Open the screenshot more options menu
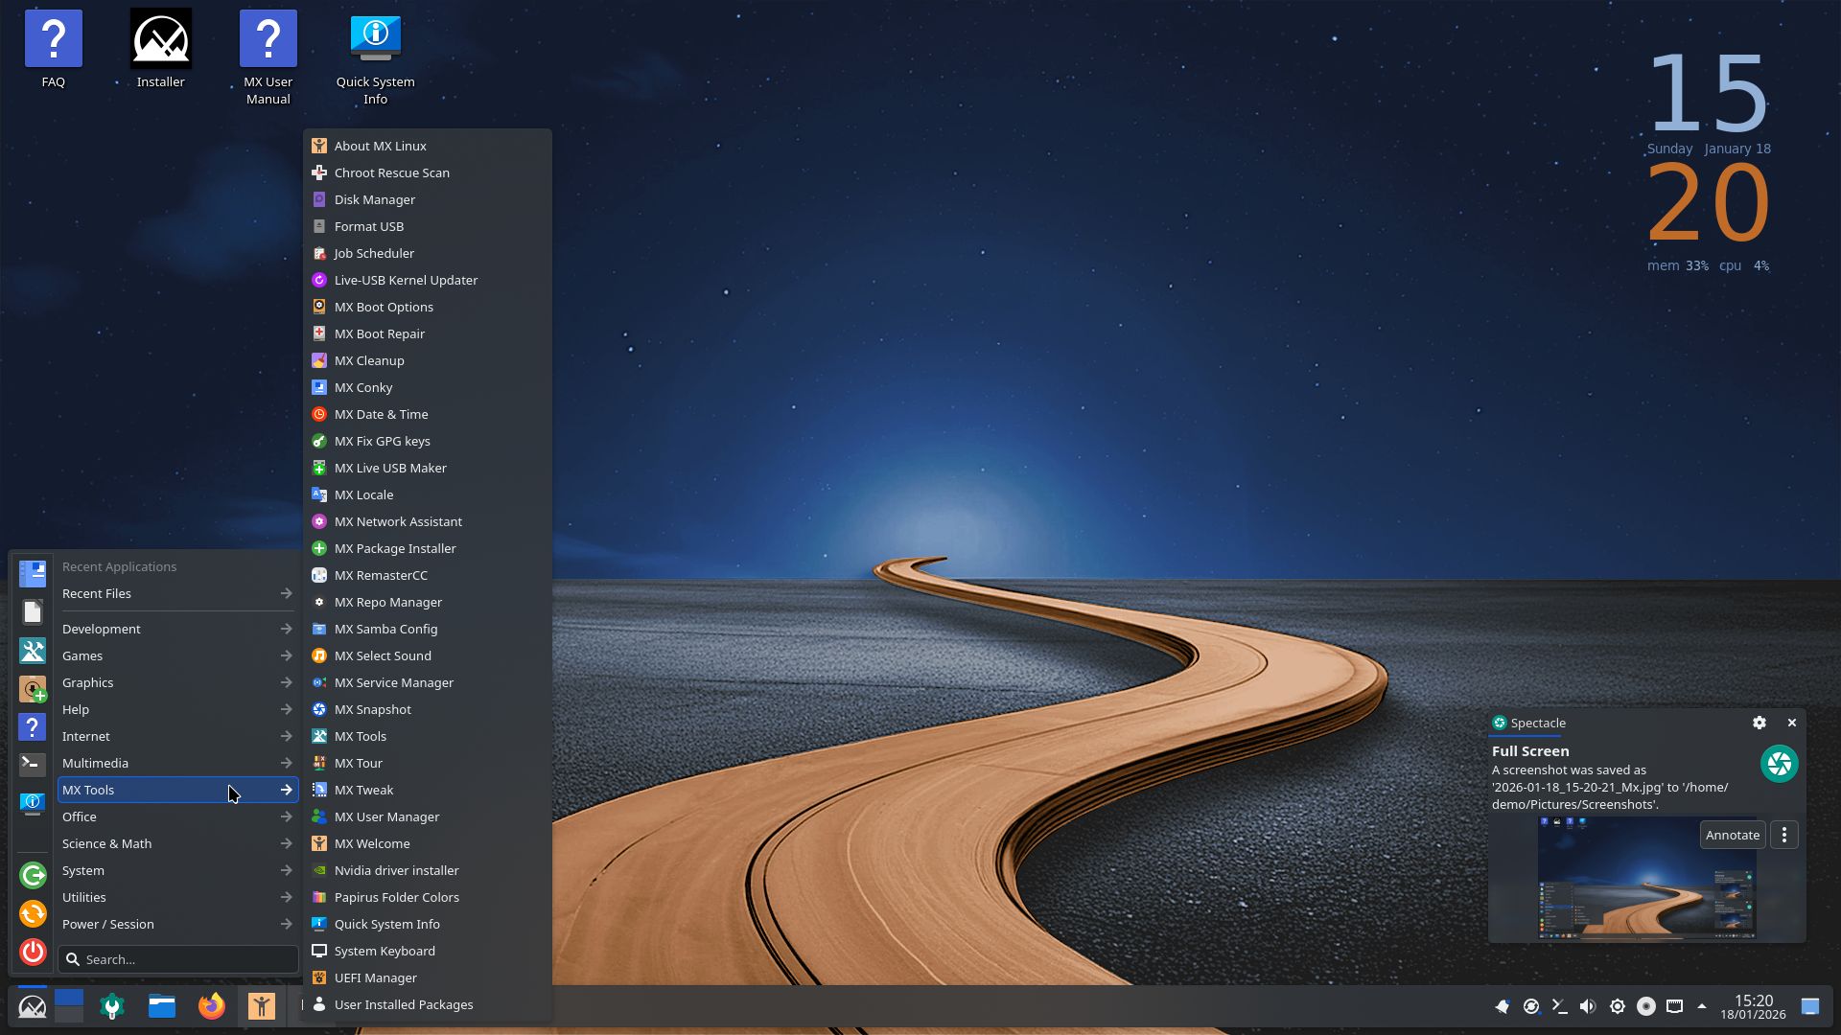Screen dimensions: 1841x1035 (x=1783, y=835)
